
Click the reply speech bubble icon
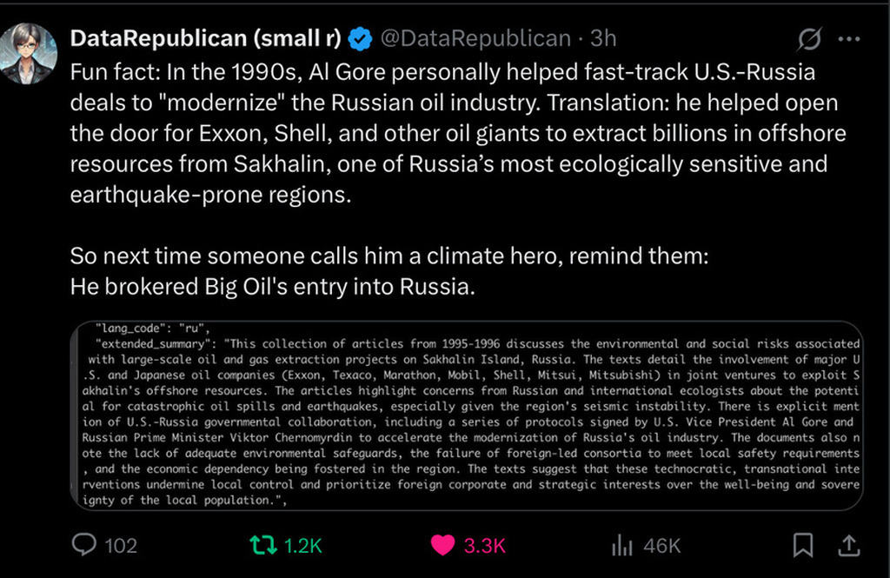click(84, 545)
